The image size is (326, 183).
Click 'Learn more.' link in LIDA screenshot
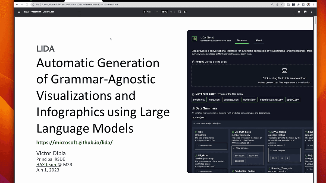click(x=246, y=54)
